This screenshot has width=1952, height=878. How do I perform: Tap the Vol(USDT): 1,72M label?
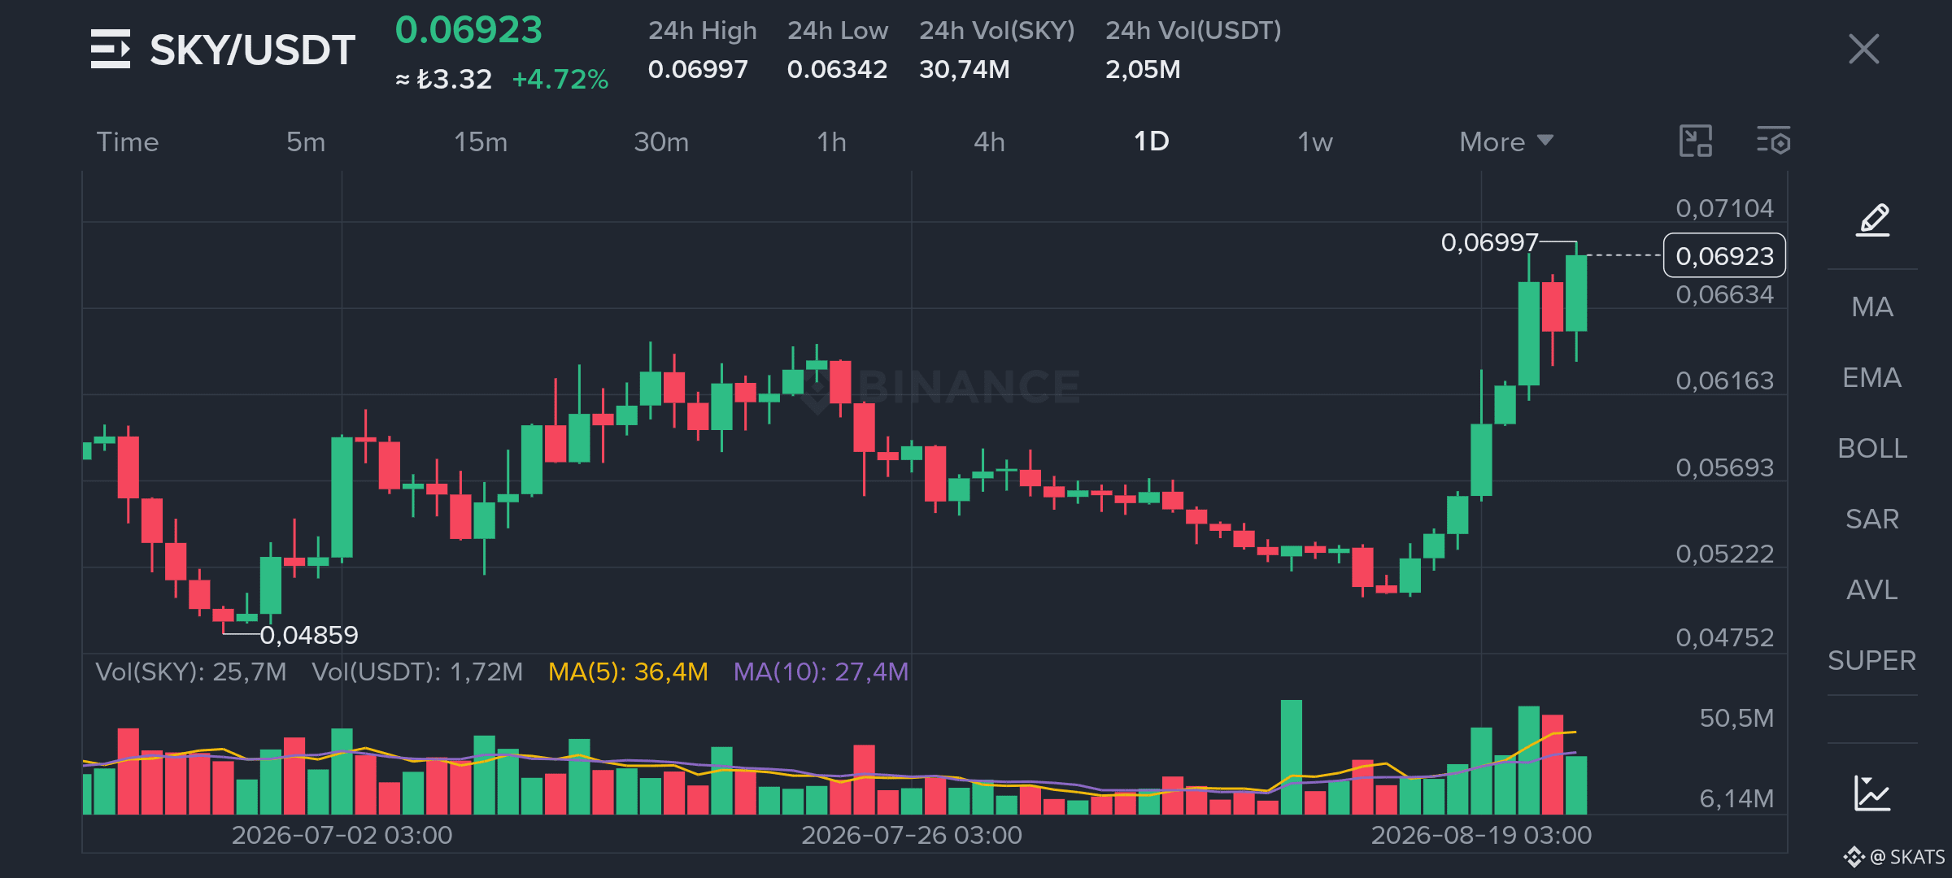pyautogui.click(x=417, y=672)
